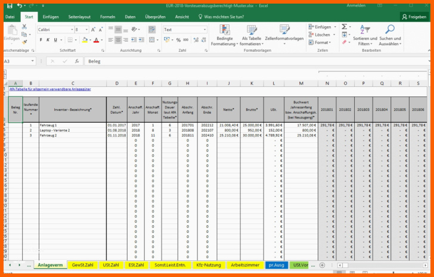Image resolution: width=434 pixels, height=277 pixels.
Task: Align text right
Action: 126,40
